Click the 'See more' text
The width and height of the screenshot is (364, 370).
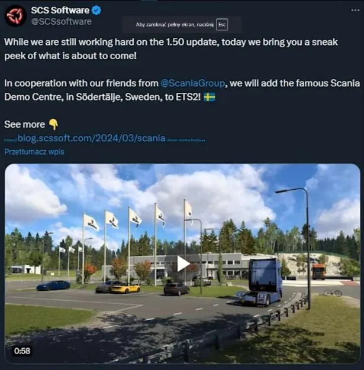[25, 124]
